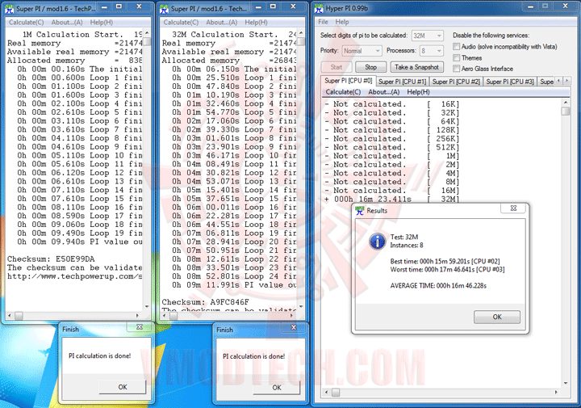This screenshot has height=408, width=581.
Task: Open the Help menu in Hyper PI
Action: point(342,22)
